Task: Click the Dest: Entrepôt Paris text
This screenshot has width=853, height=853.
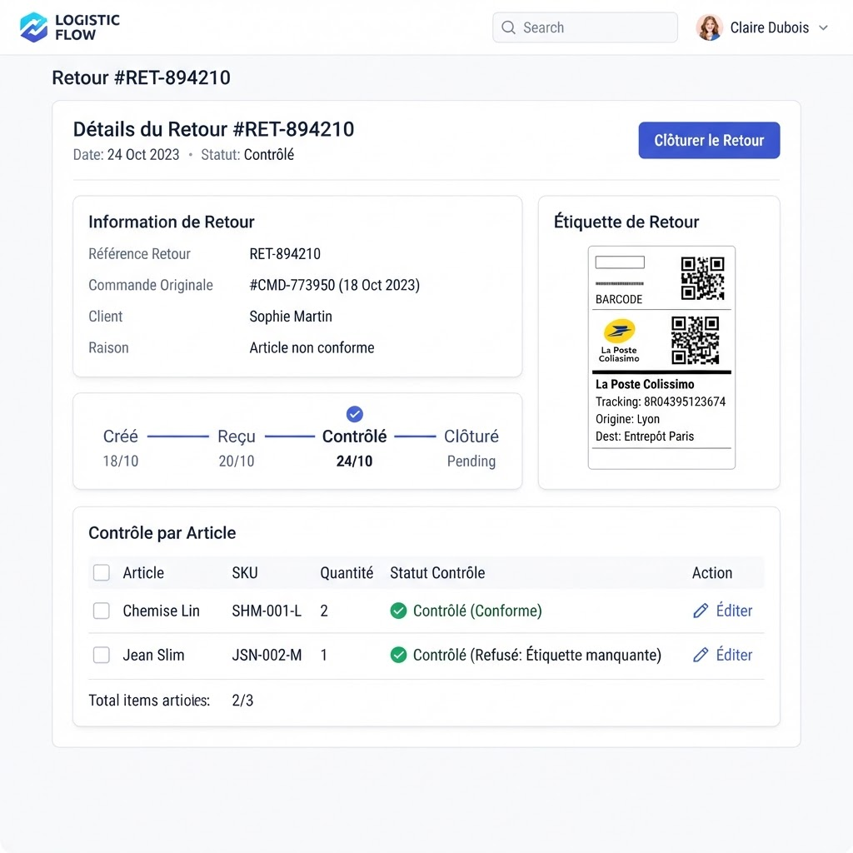Action: click(x=645, y=436)
